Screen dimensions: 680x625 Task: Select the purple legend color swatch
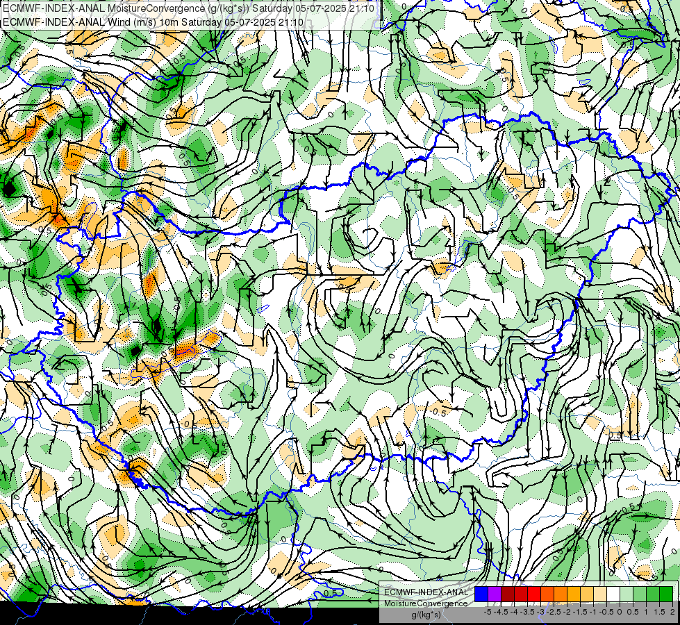(x=495, y=594)
